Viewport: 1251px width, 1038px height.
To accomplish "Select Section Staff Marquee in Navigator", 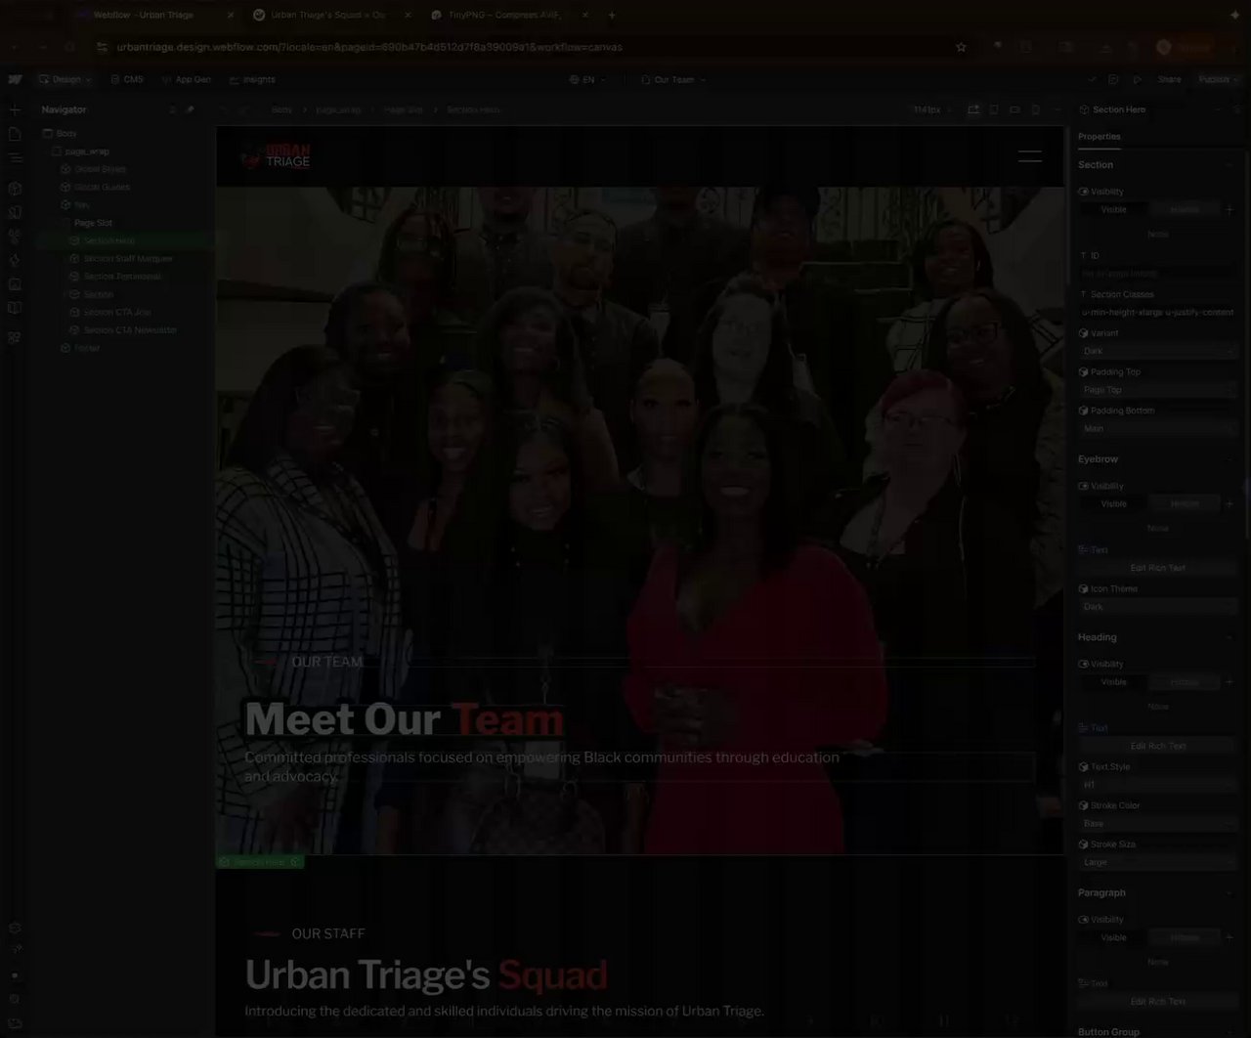I will click(x=128, y=258).
